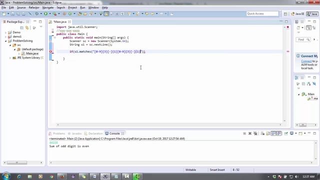Image resolution: width=320 pixels, height=180 pixels.
Task: Expand the Demo project in Package Explorer
Action: pos(5,32)
